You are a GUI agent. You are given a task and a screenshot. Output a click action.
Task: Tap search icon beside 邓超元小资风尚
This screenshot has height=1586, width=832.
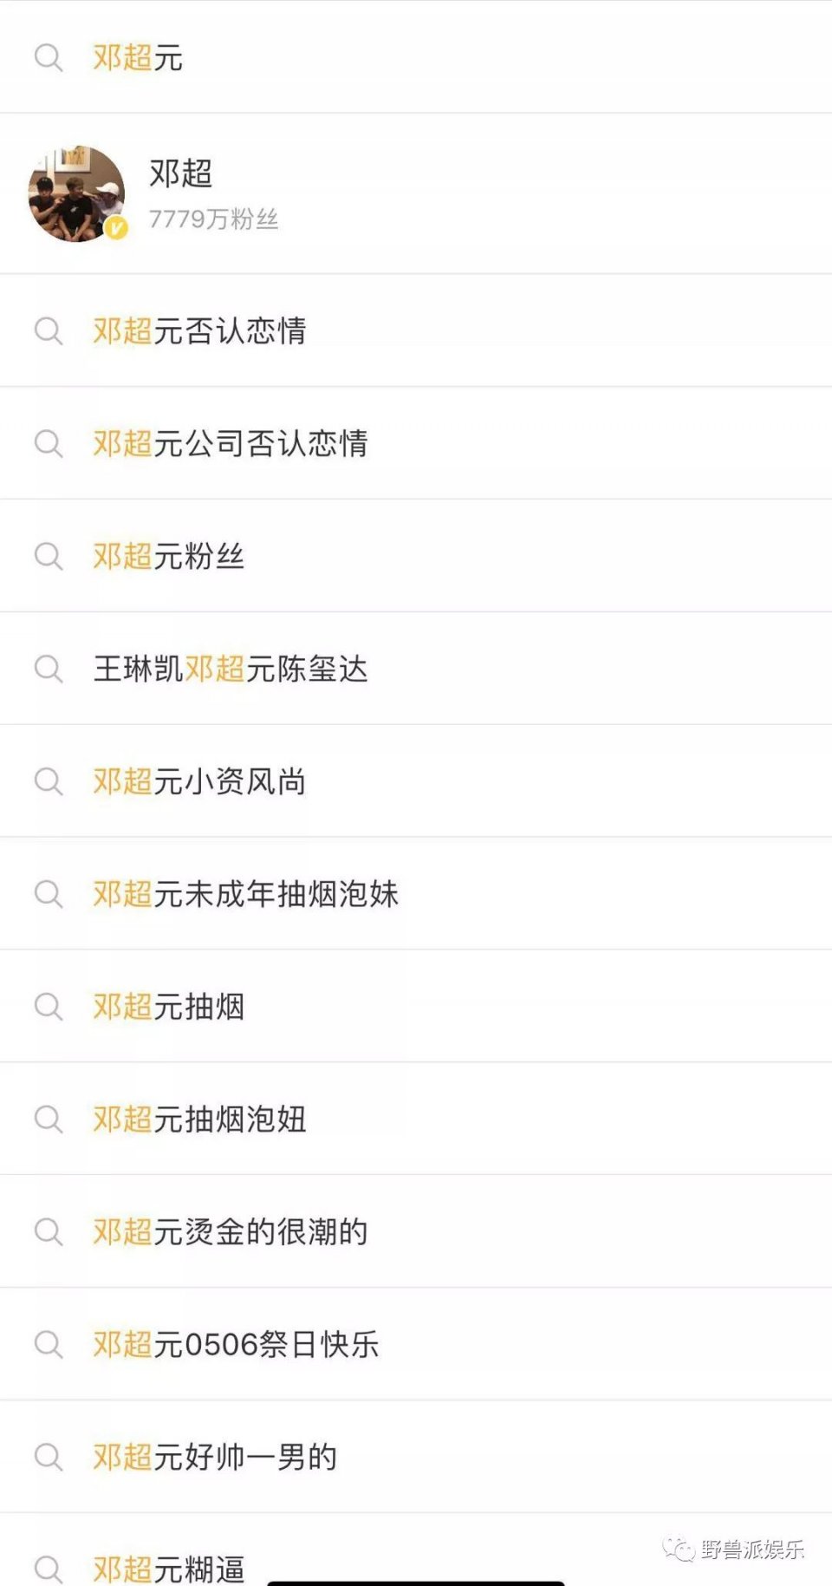coord(49,782)
